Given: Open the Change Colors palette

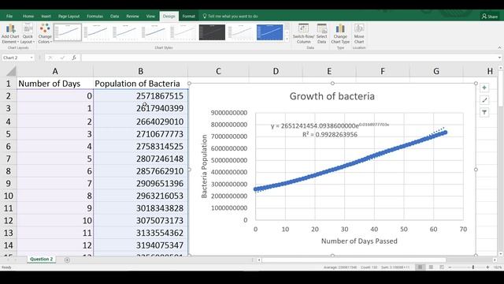Looking at the screenshot, I should [45, 33].
